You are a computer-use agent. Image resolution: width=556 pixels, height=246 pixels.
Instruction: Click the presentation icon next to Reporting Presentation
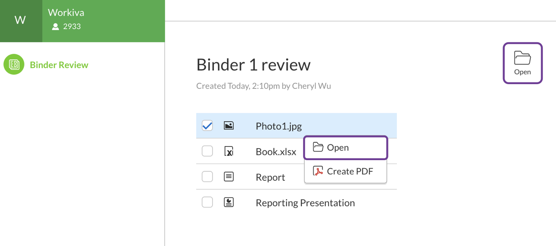click(229, 202)
